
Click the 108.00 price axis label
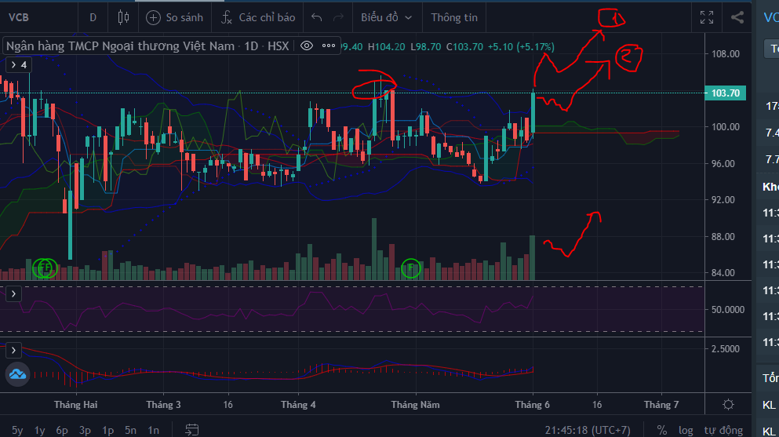(x=726, y=53)
